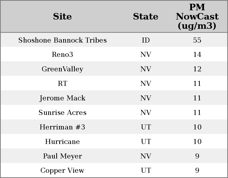Viewport: 228px width, 178px height.
Task: Select the Sunrise Acres site cell
Action: pyautogui.click(x=62, y=113)
